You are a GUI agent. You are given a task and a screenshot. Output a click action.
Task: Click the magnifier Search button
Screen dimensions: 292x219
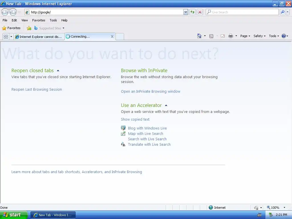pyautogui.click(x=283, y=12)
